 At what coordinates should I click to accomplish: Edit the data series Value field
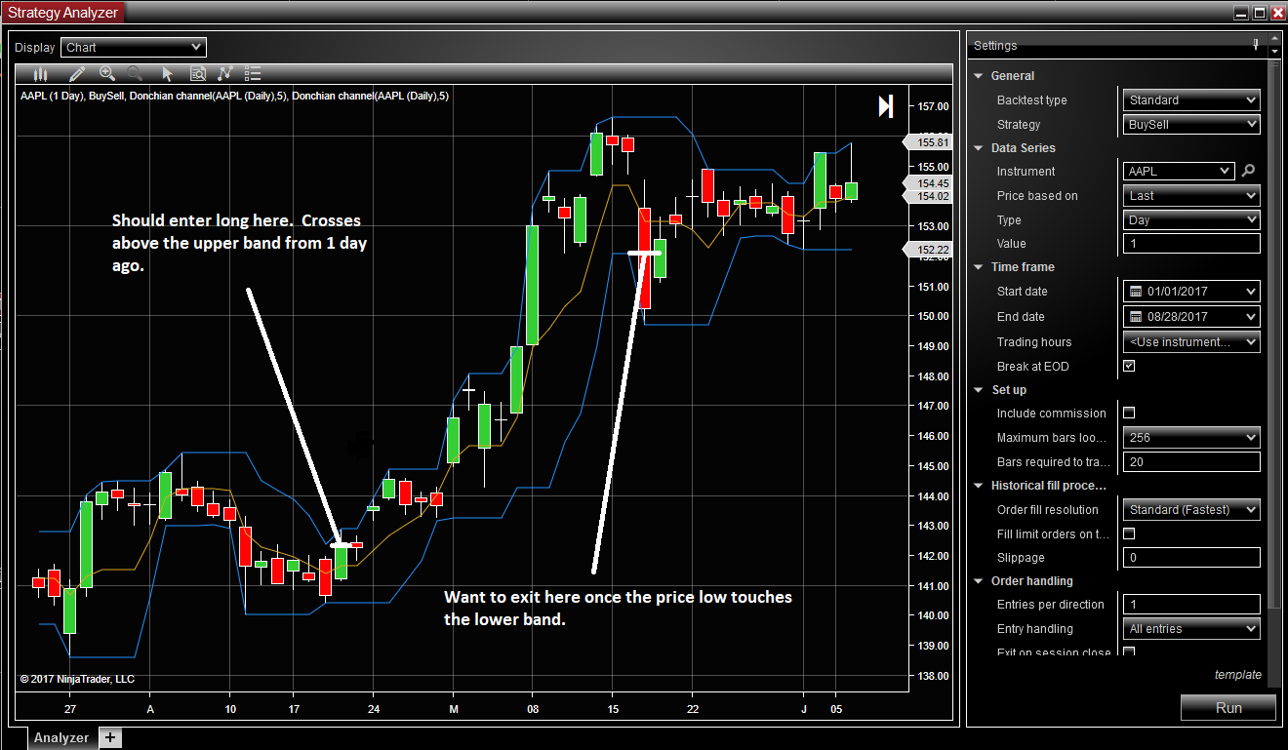click(x=1191, y=244)
